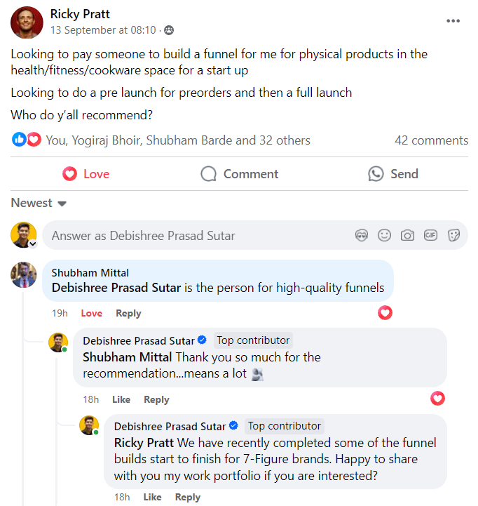Screen dimensions: 478x506
Task: Click the Answer as Debishree Prasad Sutar field
Action: [x=196, y=236]
